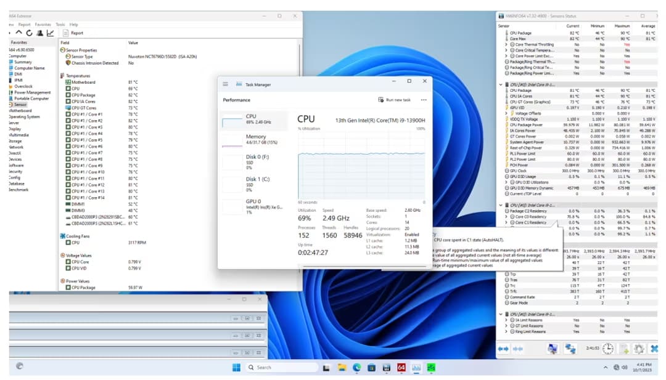Screen dimensions: 666x380
Task: Expand GPU D3D Utilizations in HWiNFO
Action: tap(506, 182)
